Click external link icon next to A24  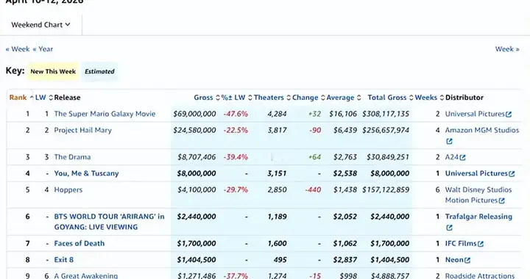pyautogui.click(x=462, y=158)
